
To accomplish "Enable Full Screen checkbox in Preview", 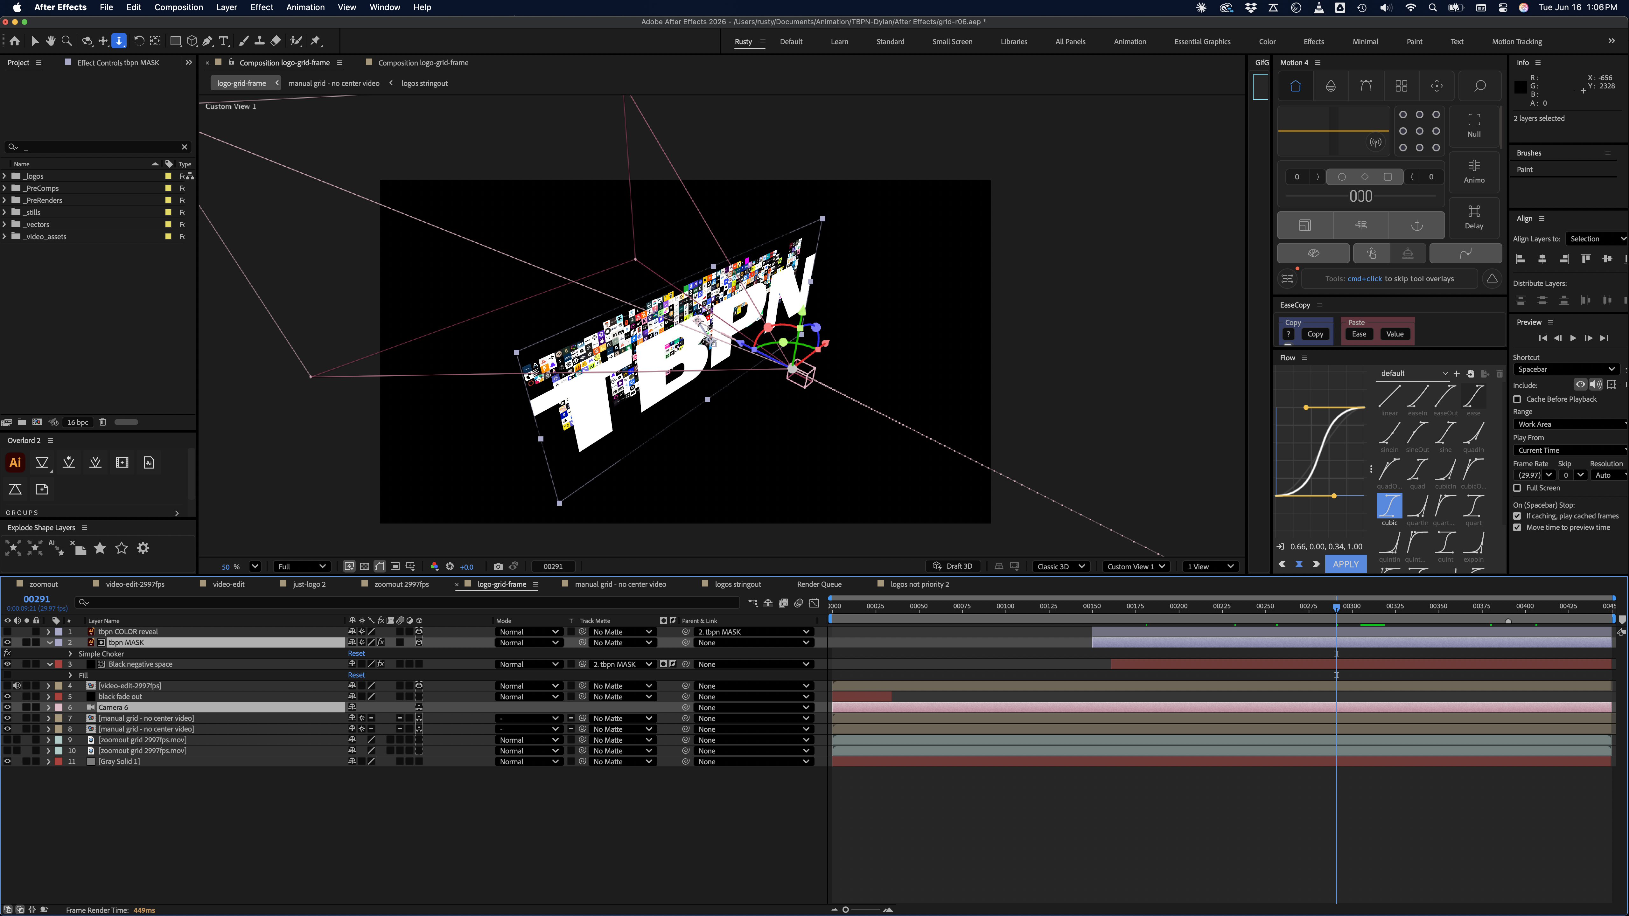I will tap(1517, 488).
